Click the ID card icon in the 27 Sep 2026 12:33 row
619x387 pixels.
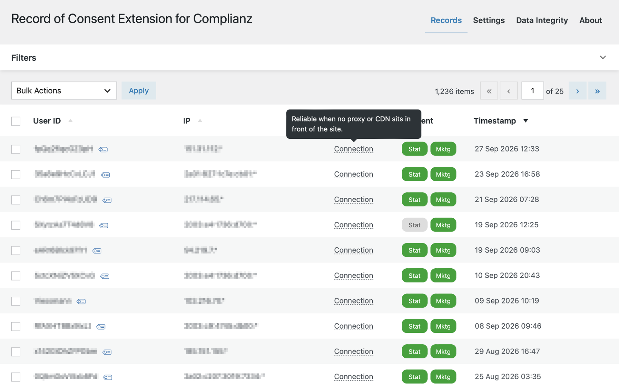point(103,149)
